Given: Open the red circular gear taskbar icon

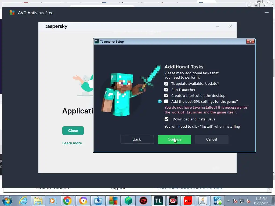Looking at the screenshot, I should point(143,201).
